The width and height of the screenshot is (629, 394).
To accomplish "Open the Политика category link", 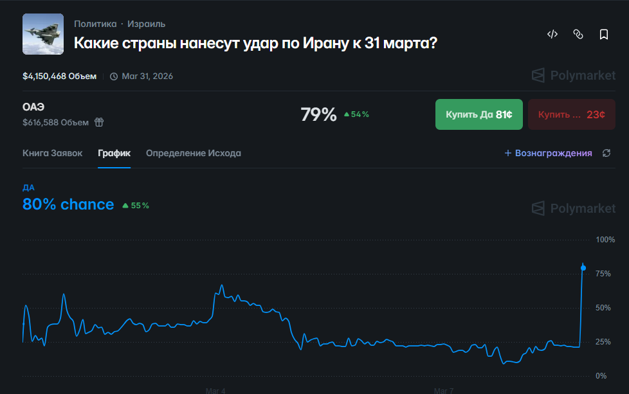I will [95, 24].
